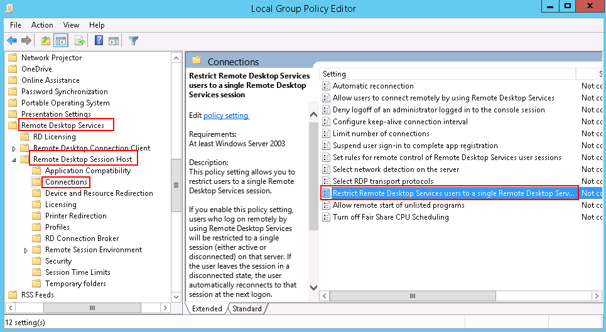The height and width of the screenshot is (332, 606).
Task: Open the Action menu
Action: coord(42,25)
